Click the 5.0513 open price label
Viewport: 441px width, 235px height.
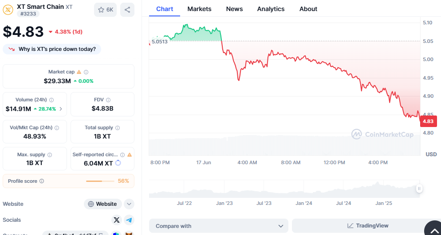click(x=159, y=42)
